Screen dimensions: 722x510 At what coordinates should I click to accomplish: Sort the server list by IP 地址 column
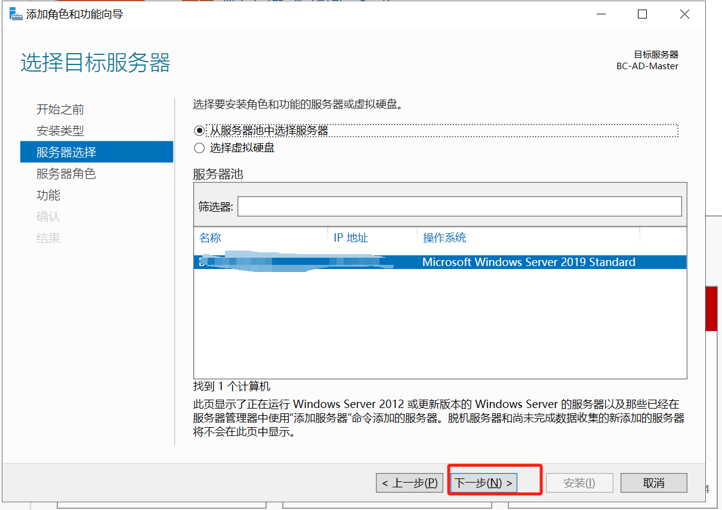pyautogui.click(x=351, y=238)
